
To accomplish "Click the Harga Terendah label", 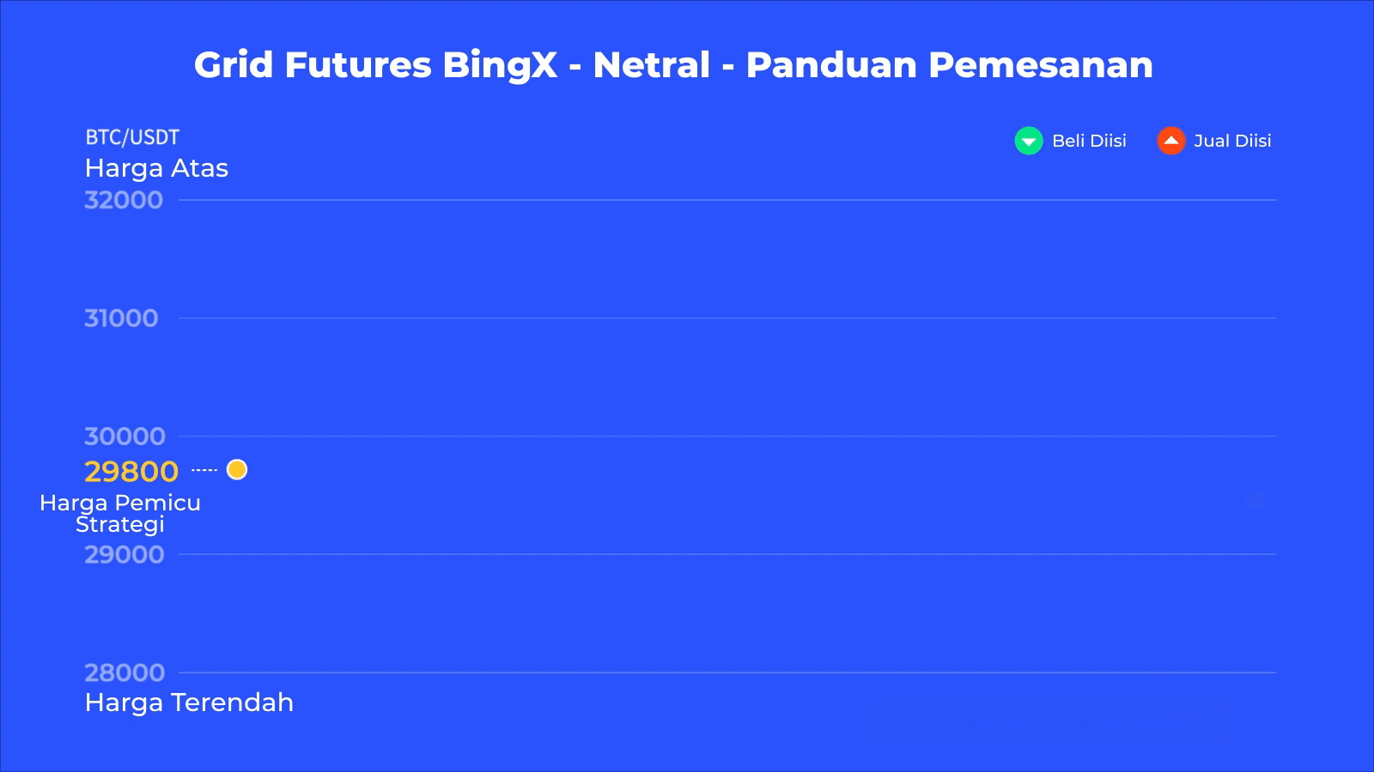I will point(189,703).
